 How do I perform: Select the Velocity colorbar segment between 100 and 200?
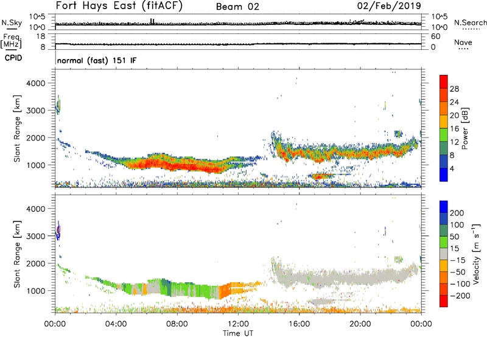click(444, 218)
